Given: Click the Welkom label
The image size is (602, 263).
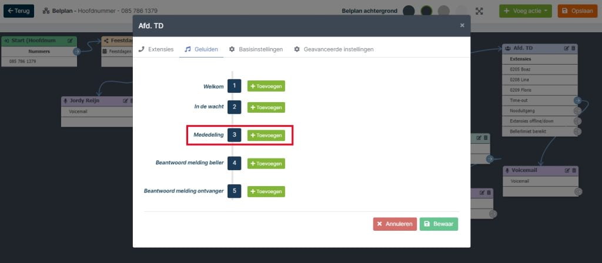Looking at the screenshot, I should [x=213, y=87].
